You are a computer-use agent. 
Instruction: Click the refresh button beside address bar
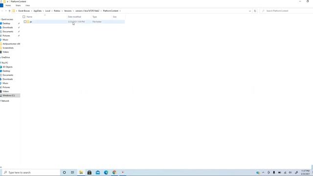pyautogui.click(x=255, y=11)
